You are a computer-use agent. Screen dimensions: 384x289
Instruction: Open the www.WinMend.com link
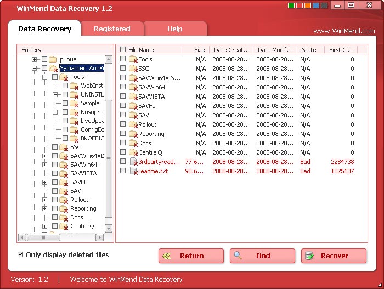pos(343,31)
